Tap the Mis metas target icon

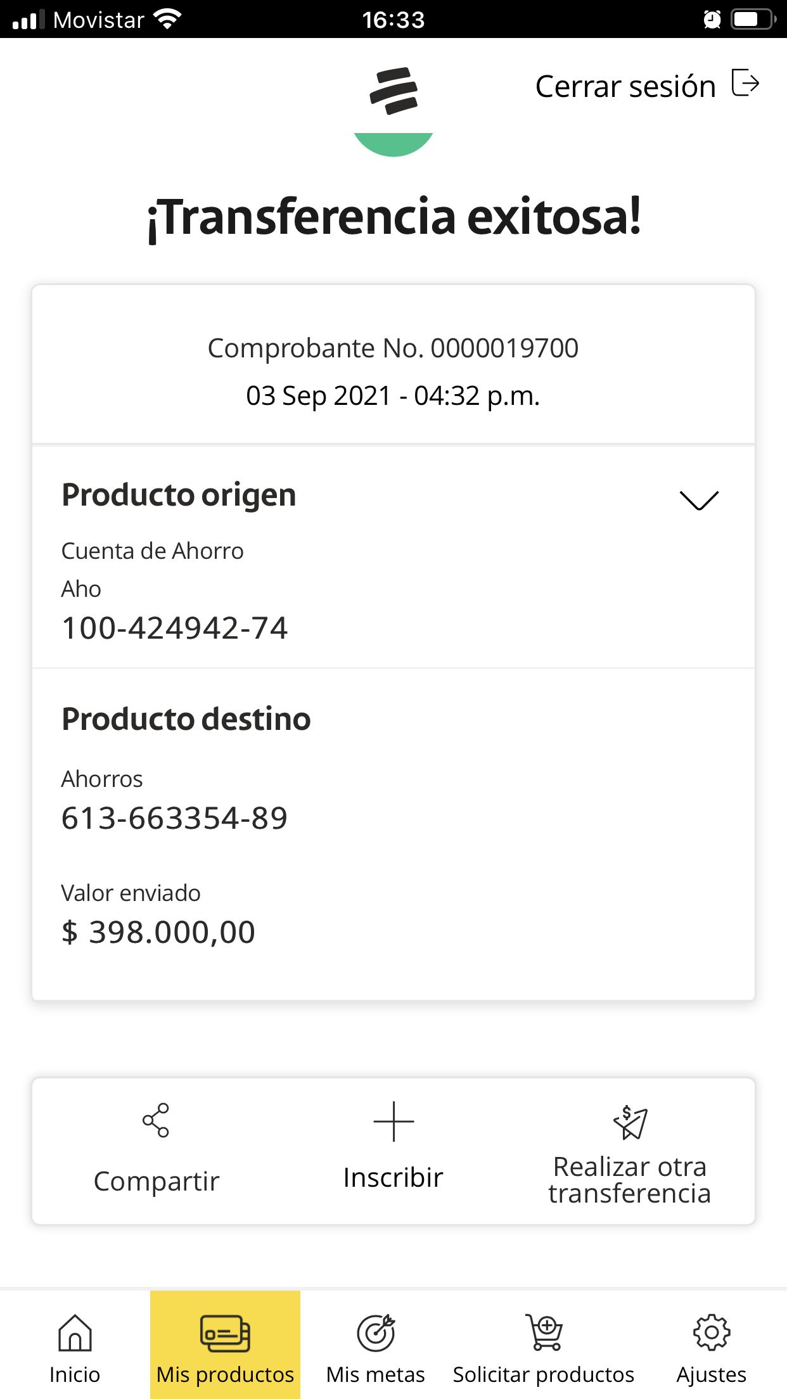tap(376, 1332)
